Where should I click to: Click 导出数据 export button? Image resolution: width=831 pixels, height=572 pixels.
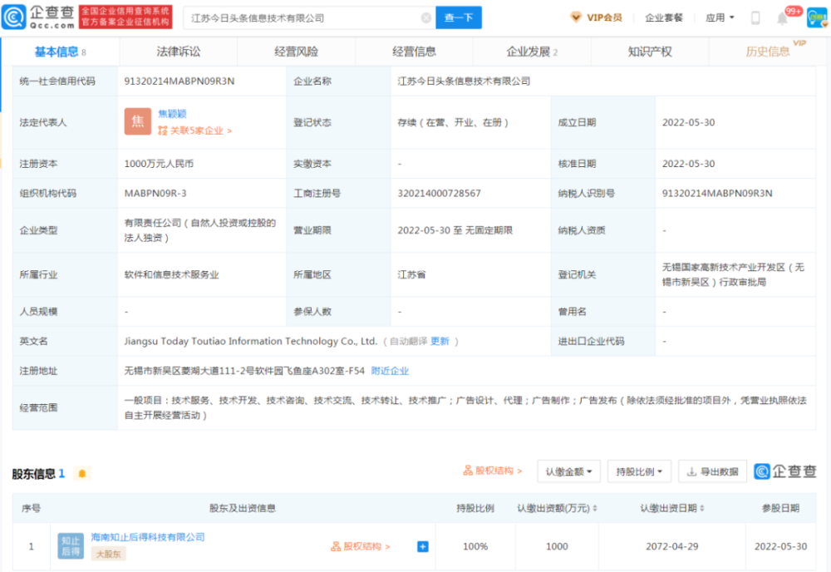point(712,471)
